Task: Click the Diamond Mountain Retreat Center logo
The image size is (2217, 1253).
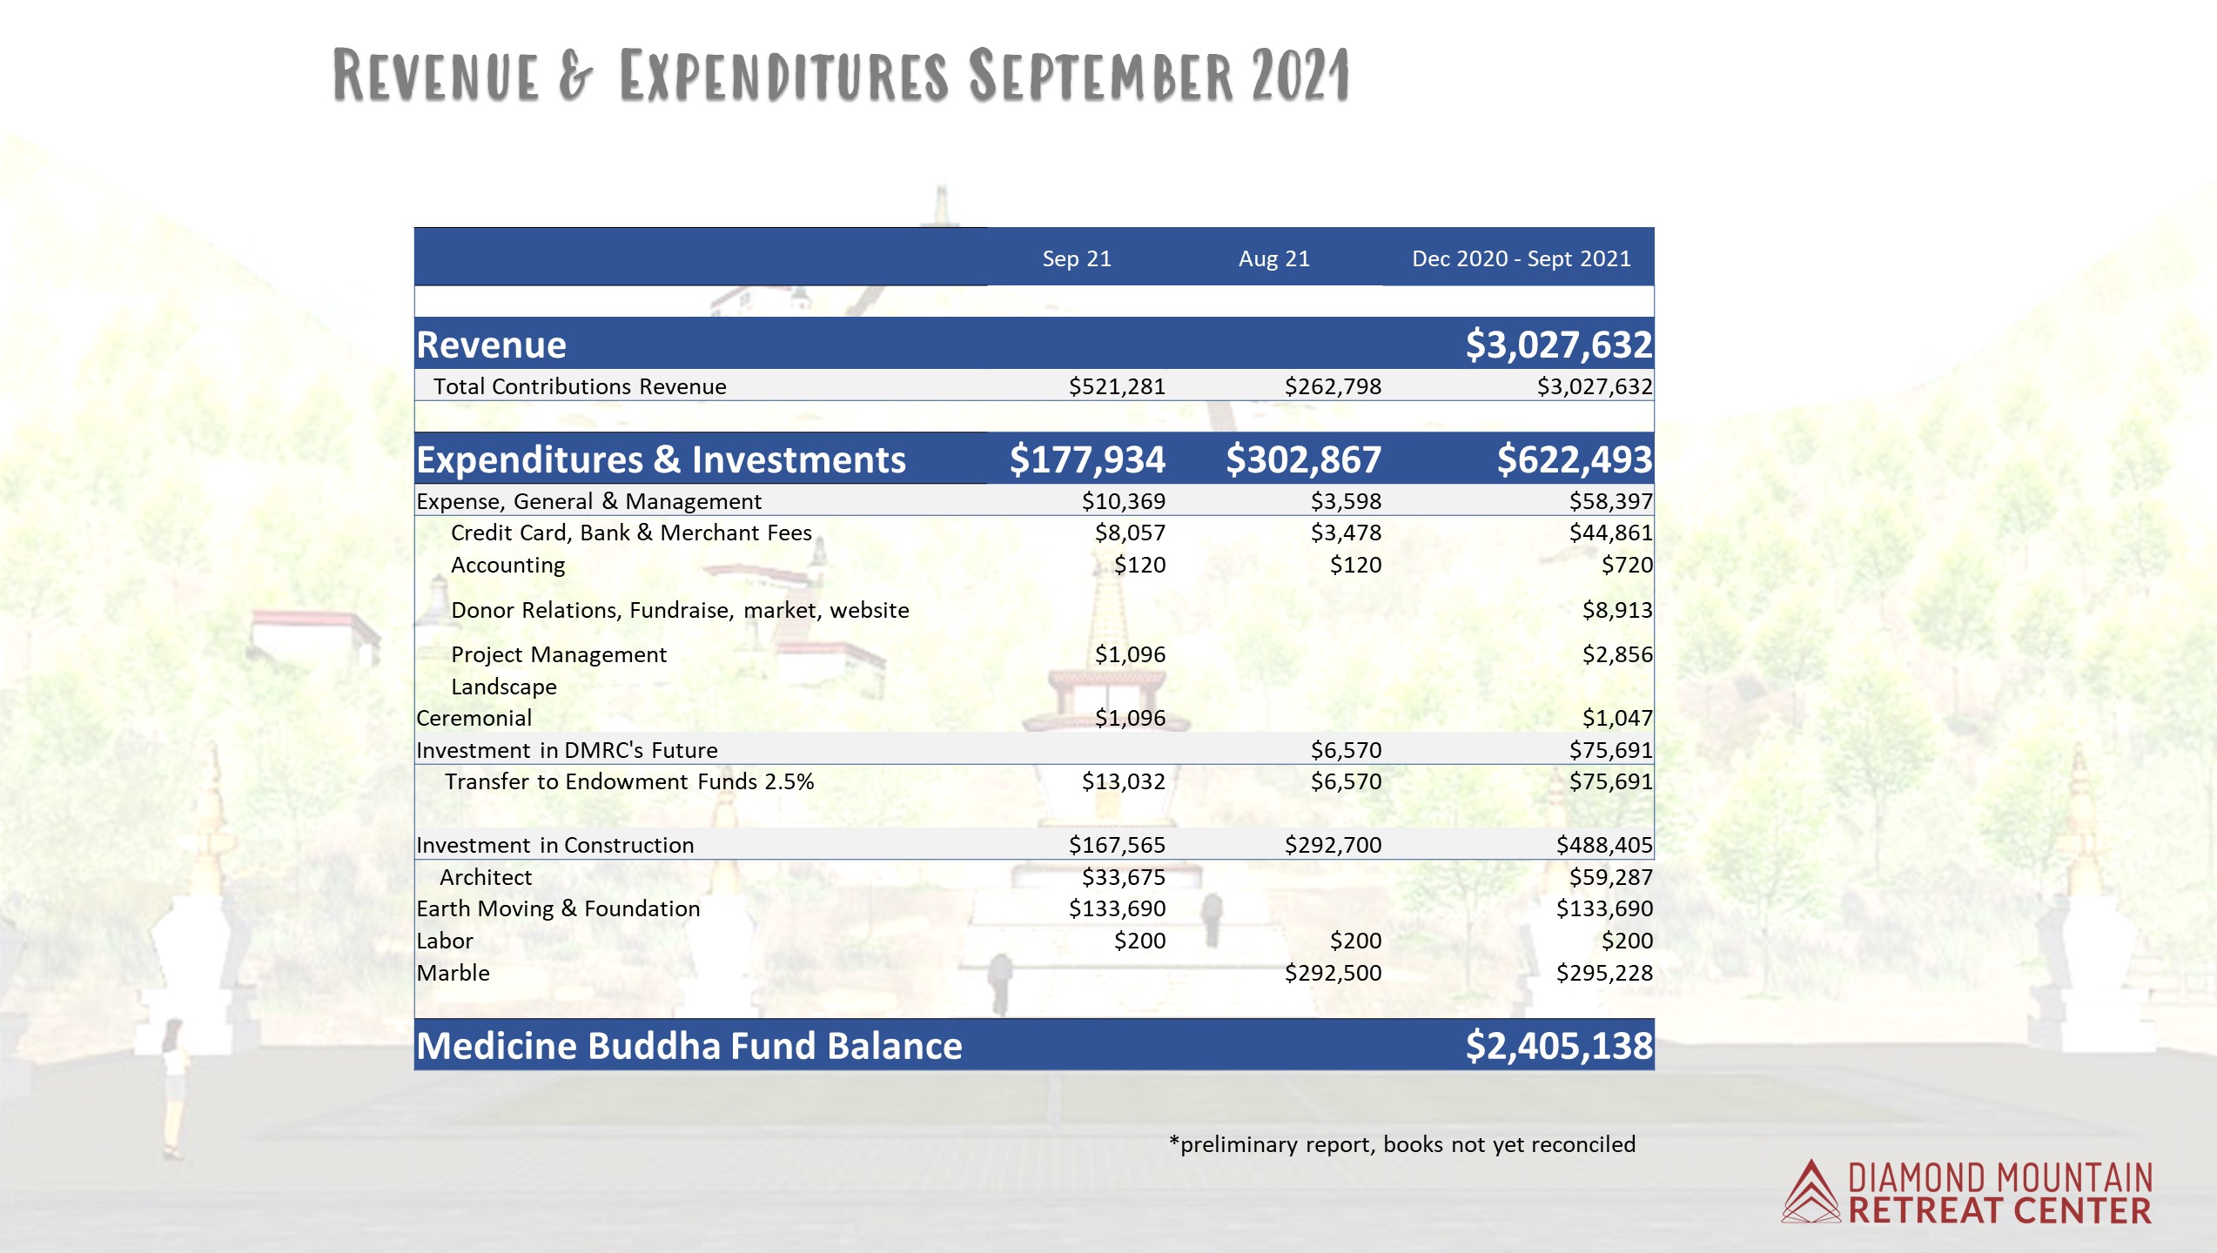Action: pyautogui.click(x=1967, y=1193)
